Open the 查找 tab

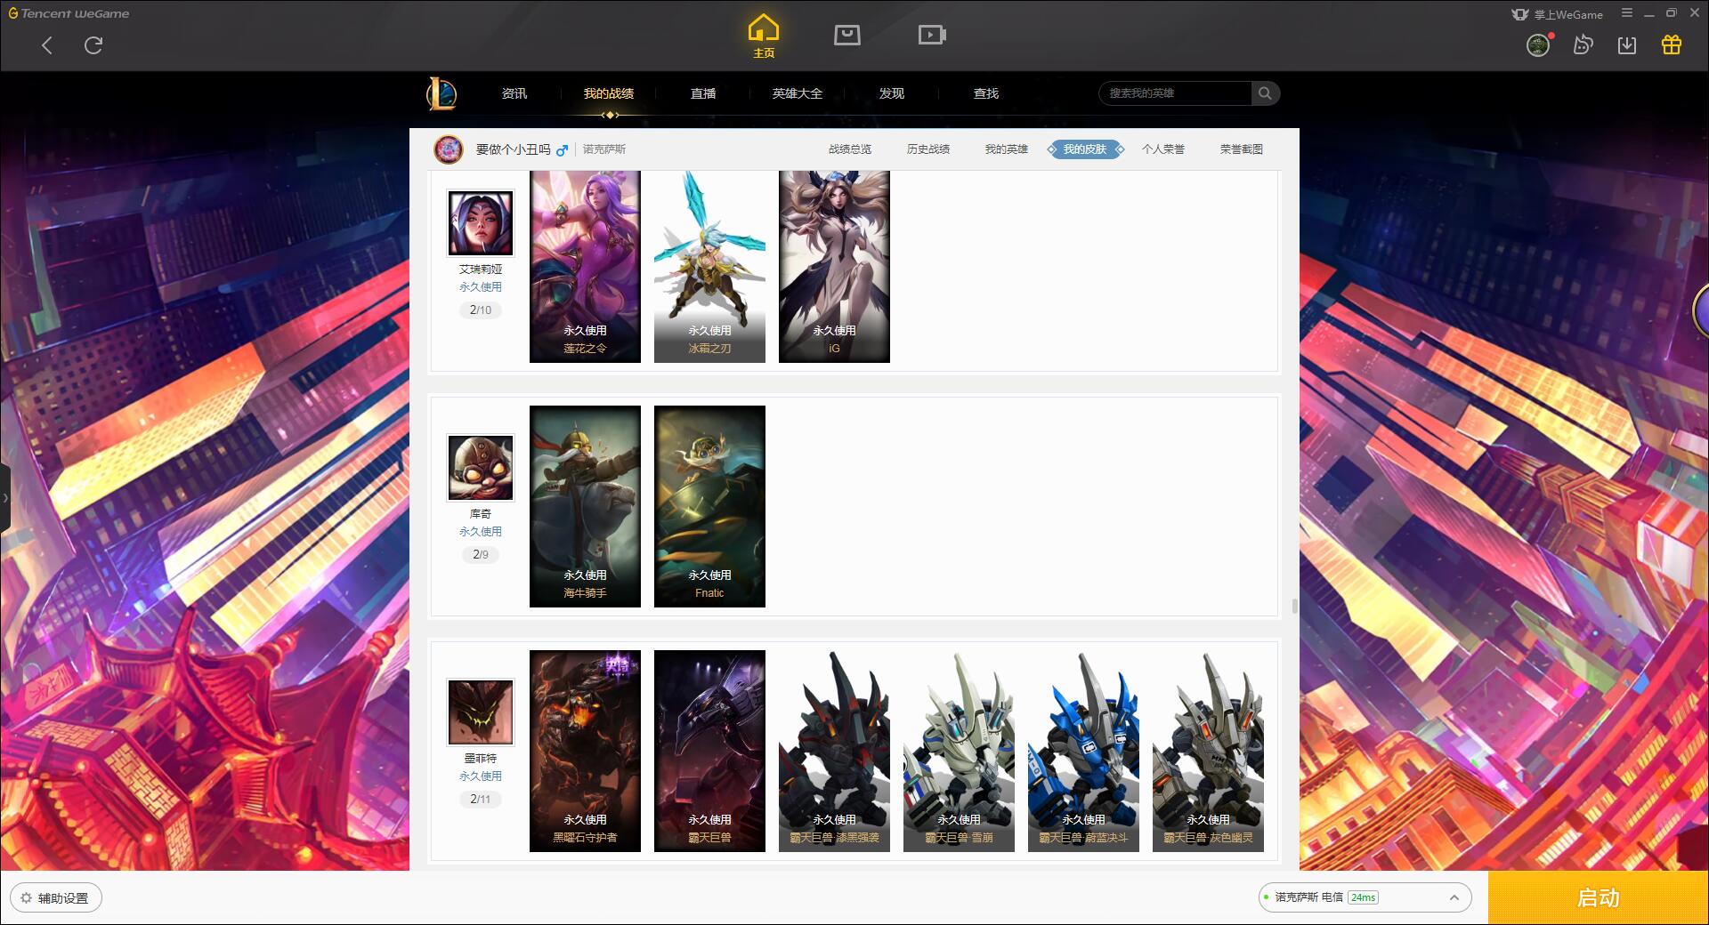986,93
